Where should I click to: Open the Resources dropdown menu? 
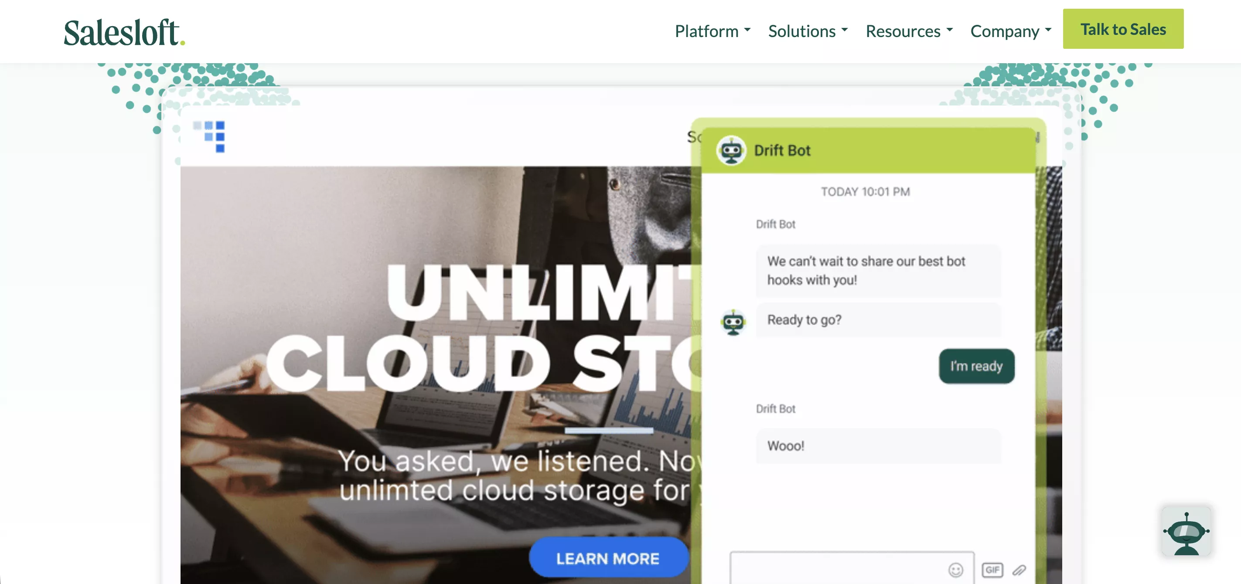click(909, 31)
